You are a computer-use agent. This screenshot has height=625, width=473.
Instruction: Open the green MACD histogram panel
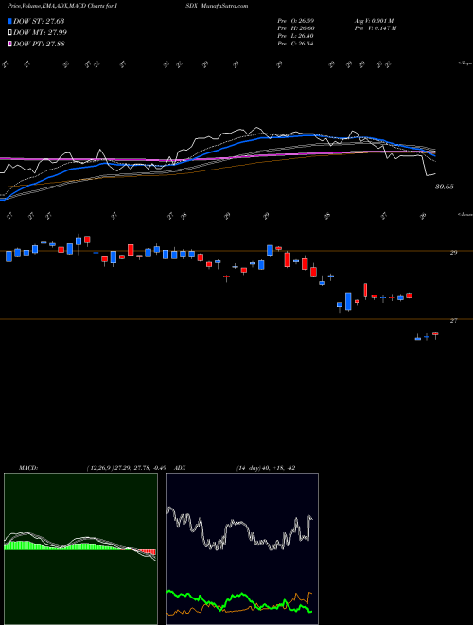80,549
